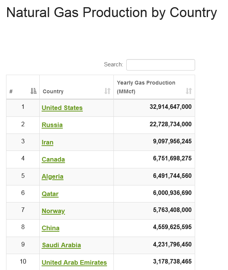Open United Arab Emirates link
This screenshot has height=270, width=228.
(74, 262)
